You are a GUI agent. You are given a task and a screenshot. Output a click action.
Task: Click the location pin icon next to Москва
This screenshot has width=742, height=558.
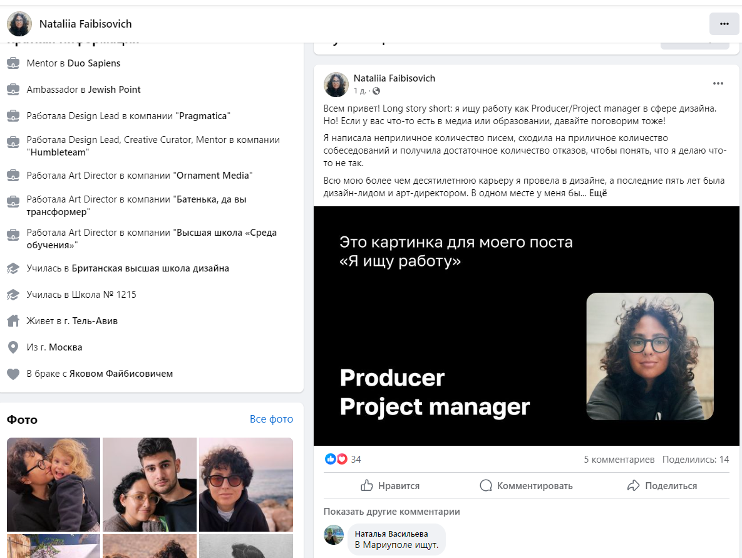point(13,347)
